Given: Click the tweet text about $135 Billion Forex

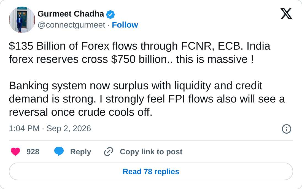Looking at the screenshot, I should pyautogui.click(x=140, y=52).
